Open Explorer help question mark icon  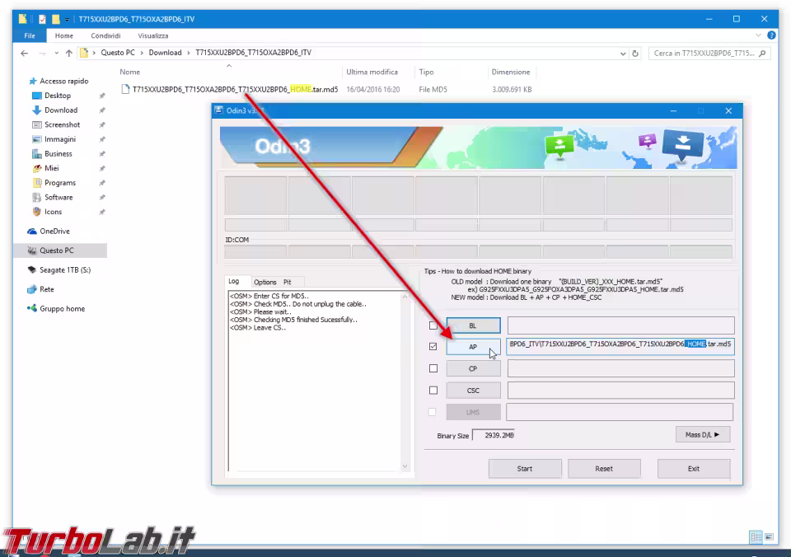pos(771,35)
